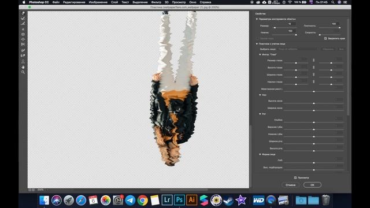The width and height of the screenshot is (370, 208).
Task: Open the Фильтр menu
Action: [x=156, y=2]
